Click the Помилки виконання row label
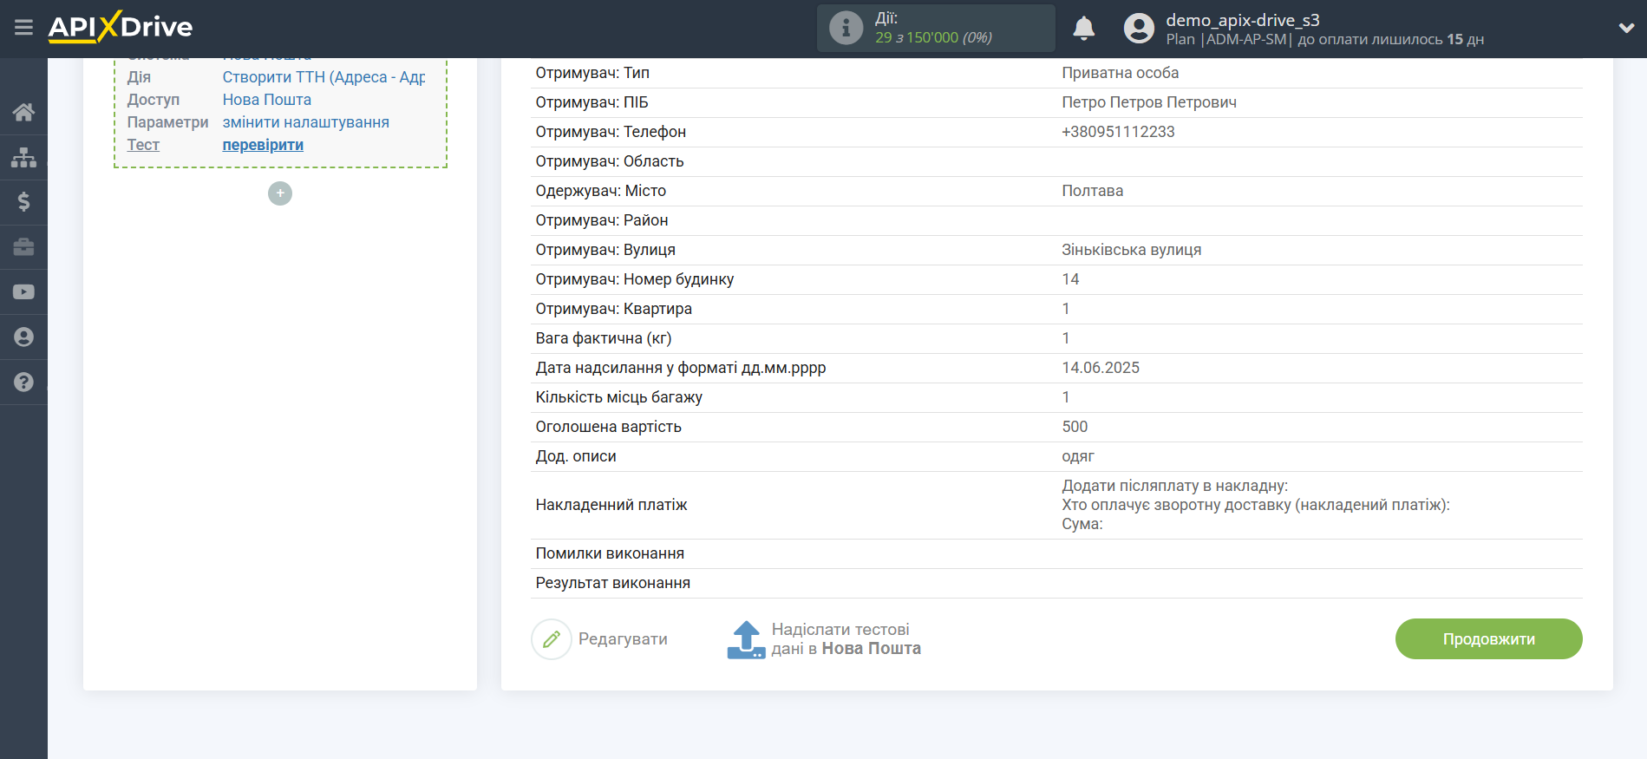The image size is (1647, 759). point(610,553)
